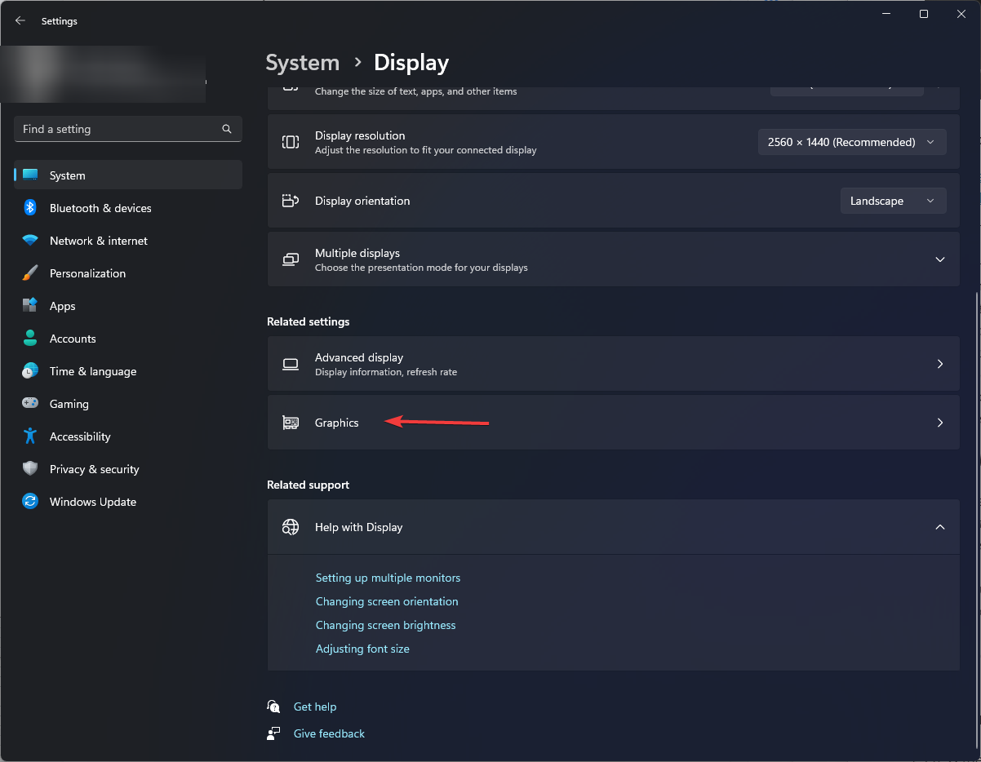Open Windows Update via its sync icon
This screenshot has width=981, height=762.
[x=30, y=502]
